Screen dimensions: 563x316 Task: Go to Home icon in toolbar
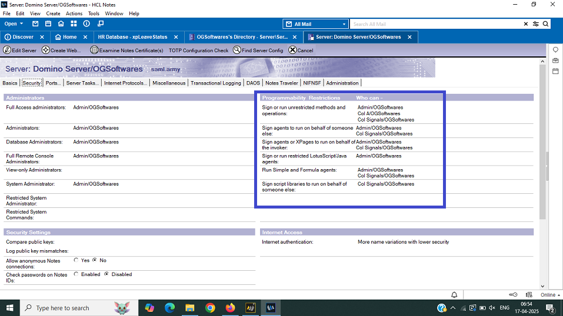pyautogui.click(x=61, y=23)
